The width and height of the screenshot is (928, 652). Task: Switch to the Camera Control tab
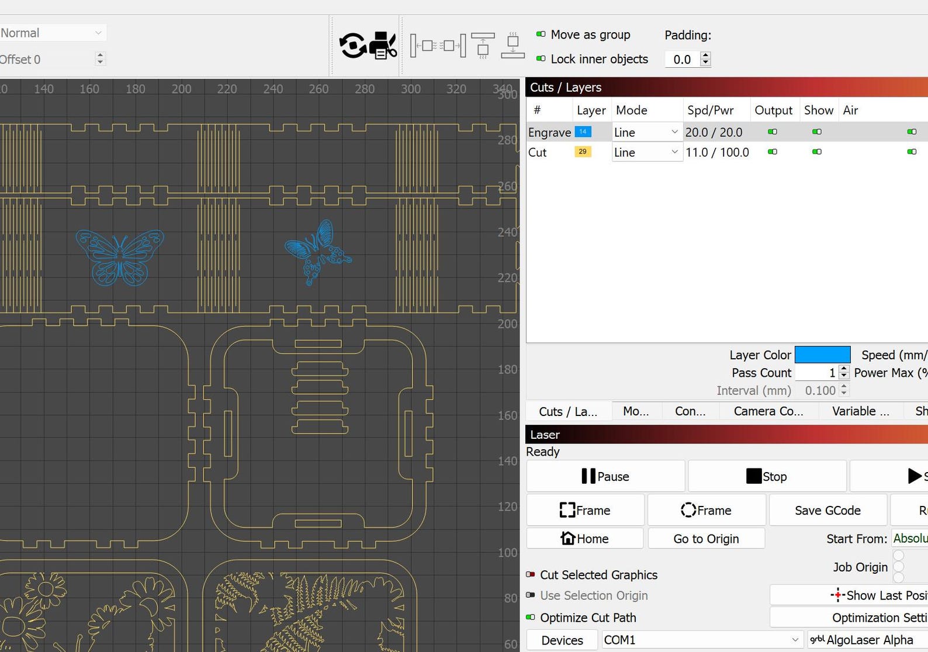point(768,411)
